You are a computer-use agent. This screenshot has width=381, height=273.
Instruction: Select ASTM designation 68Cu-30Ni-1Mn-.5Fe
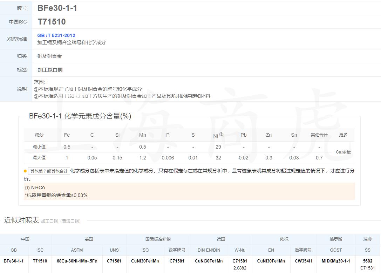pyautogui.click(x=77, y=261)
